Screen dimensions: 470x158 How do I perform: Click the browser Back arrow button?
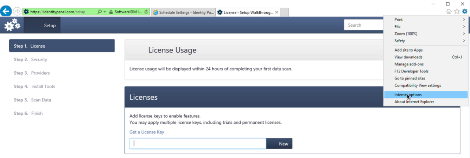point(6,11)
